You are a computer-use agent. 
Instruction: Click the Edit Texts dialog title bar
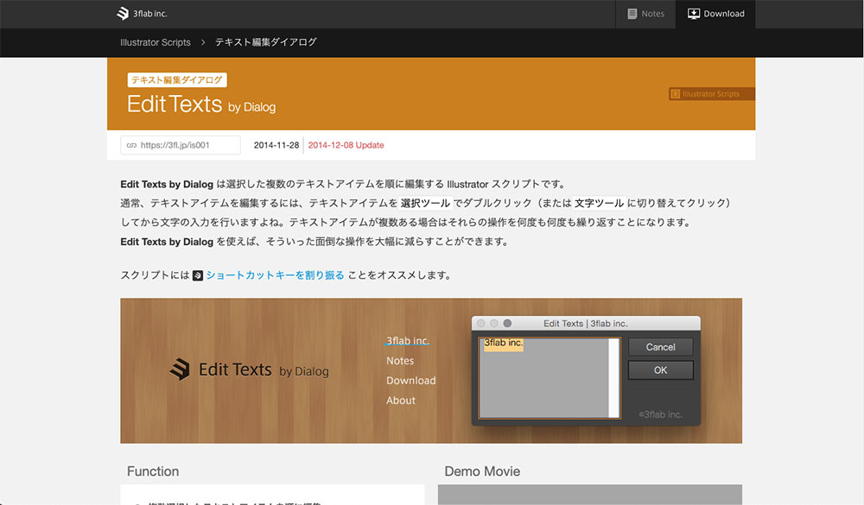coord(586,323)
